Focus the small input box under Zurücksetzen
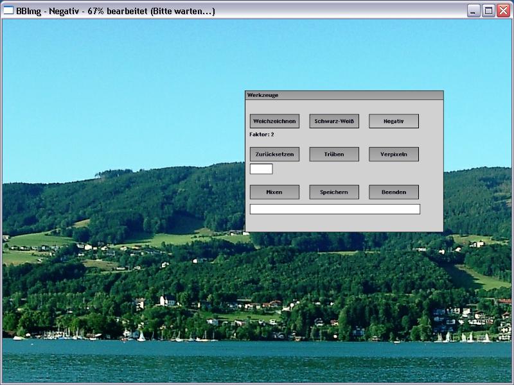 [261, 169]
